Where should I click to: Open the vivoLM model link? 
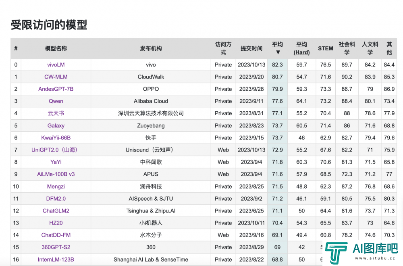56,65
